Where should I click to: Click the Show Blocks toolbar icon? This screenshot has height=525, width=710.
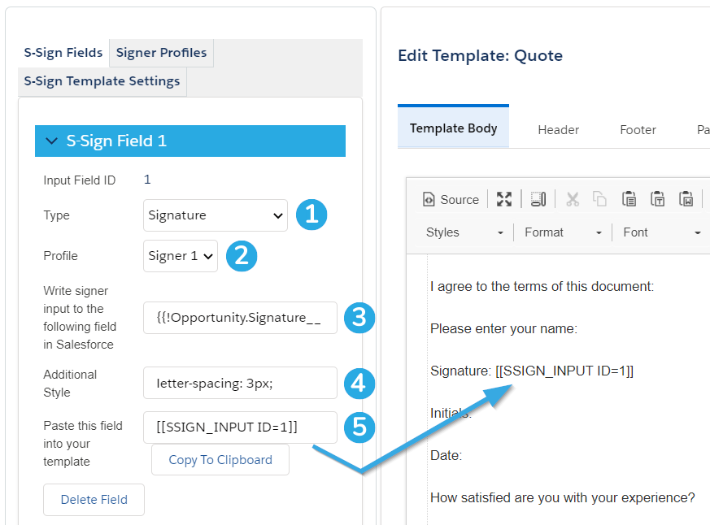tap(538, 199)
